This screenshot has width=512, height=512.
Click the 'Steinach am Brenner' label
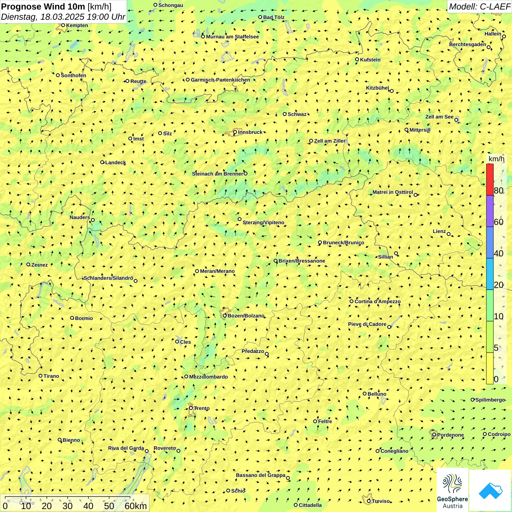218,174
